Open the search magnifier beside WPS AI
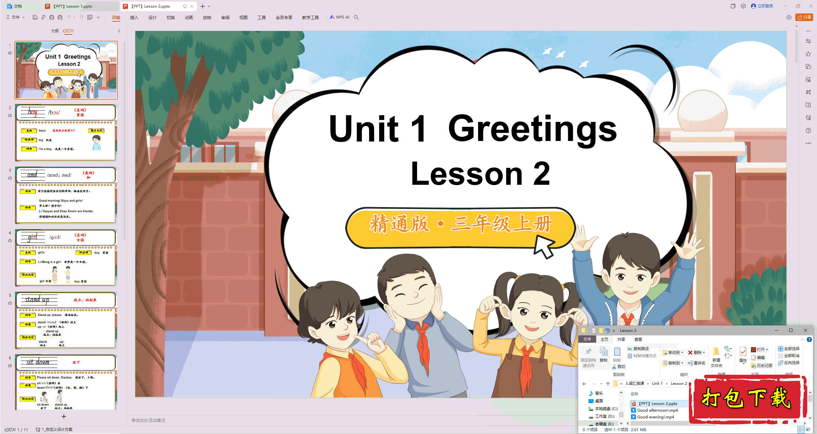817x434 pixels. click(x=356, y=17)
